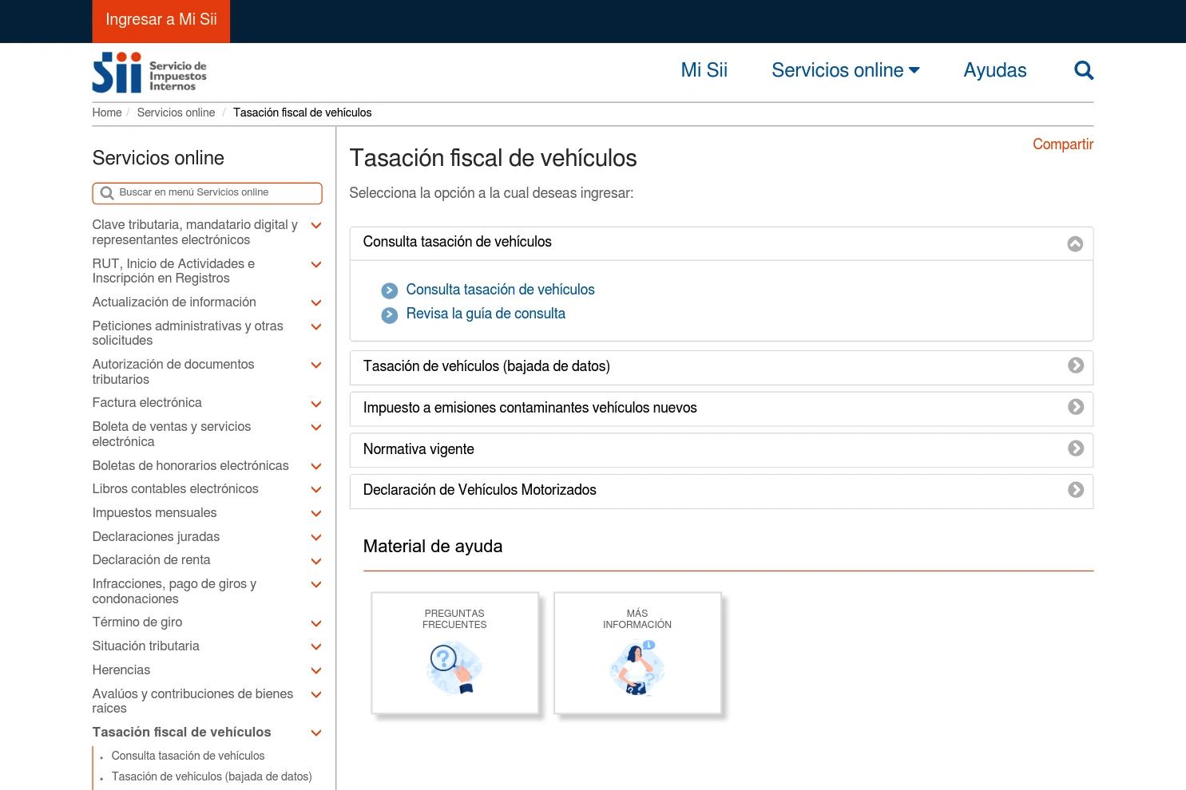Click the Compartir link

[1062, 144]
